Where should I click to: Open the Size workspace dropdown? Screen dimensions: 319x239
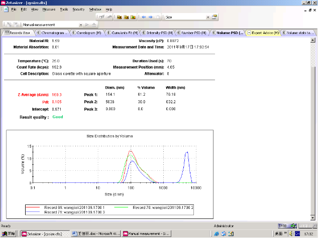click(x=208, y=17)
